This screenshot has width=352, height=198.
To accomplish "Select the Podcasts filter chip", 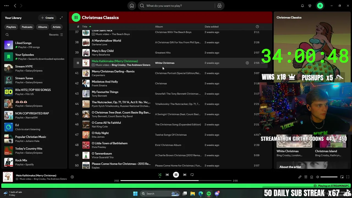I will 27,27.
